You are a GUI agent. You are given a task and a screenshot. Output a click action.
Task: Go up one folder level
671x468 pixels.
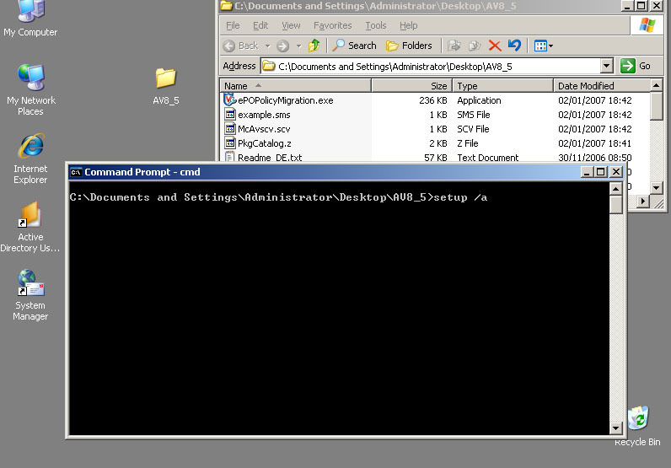314,46
